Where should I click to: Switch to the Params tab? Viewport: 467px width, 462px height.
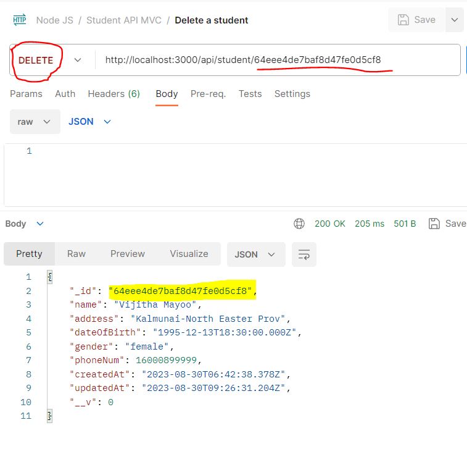point(26,94)
